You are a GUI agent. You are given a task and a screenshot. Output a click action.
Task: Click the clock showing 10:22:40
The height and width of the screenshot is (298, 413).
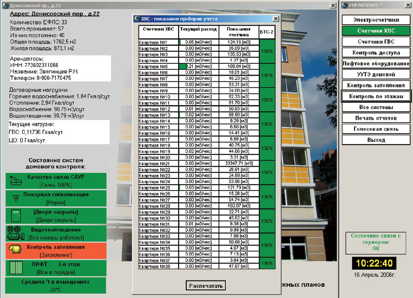(374, 263)
